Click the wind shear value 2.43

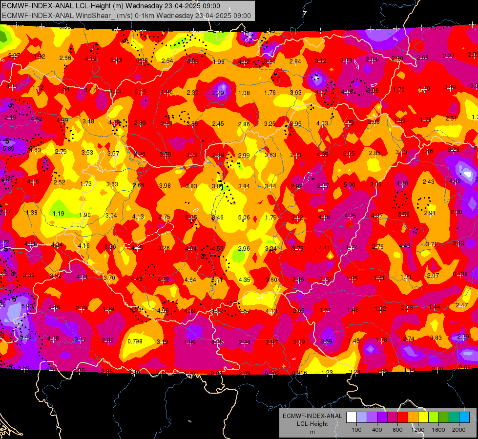429,181
